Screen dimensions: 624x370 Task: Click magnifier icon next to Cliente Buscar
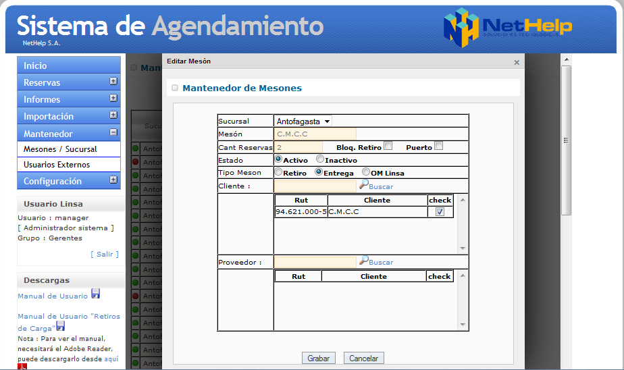[x=364, y=184]
